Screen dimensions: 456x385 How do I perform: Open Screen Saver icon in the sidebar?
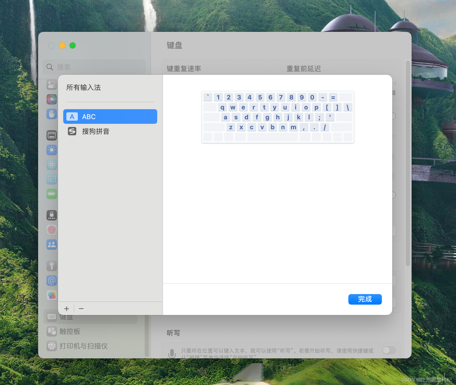point(52,179)
